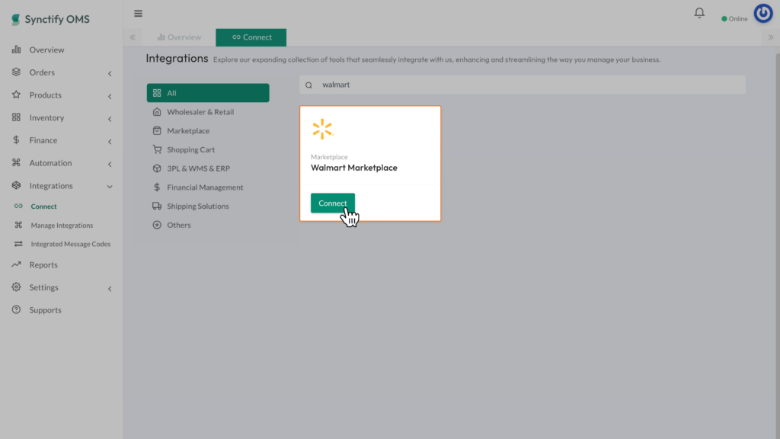Click the Settings gear icon

(x=17, y=287)
